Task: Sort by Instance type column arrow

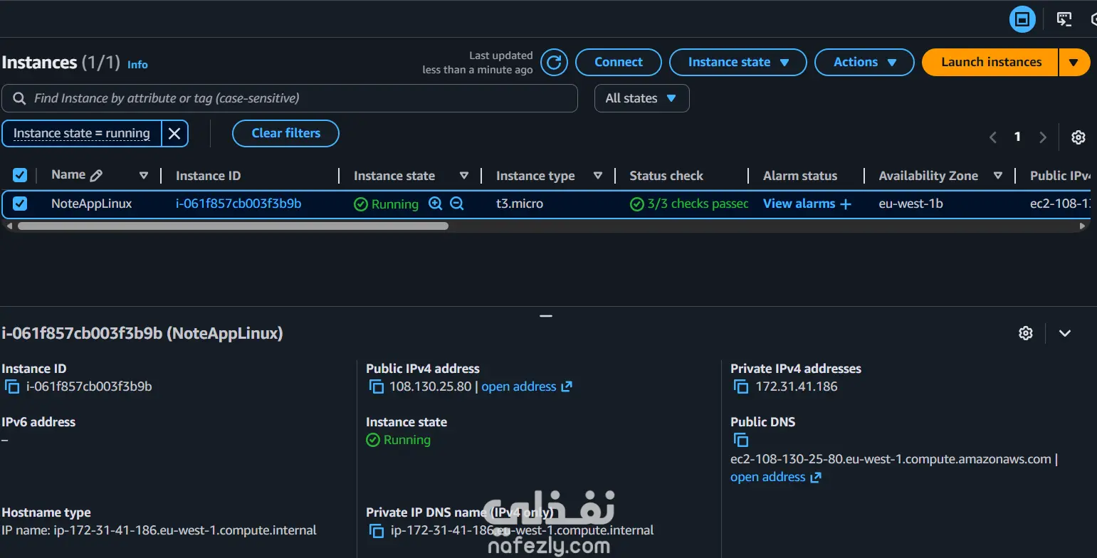Action: pos(598,175)
